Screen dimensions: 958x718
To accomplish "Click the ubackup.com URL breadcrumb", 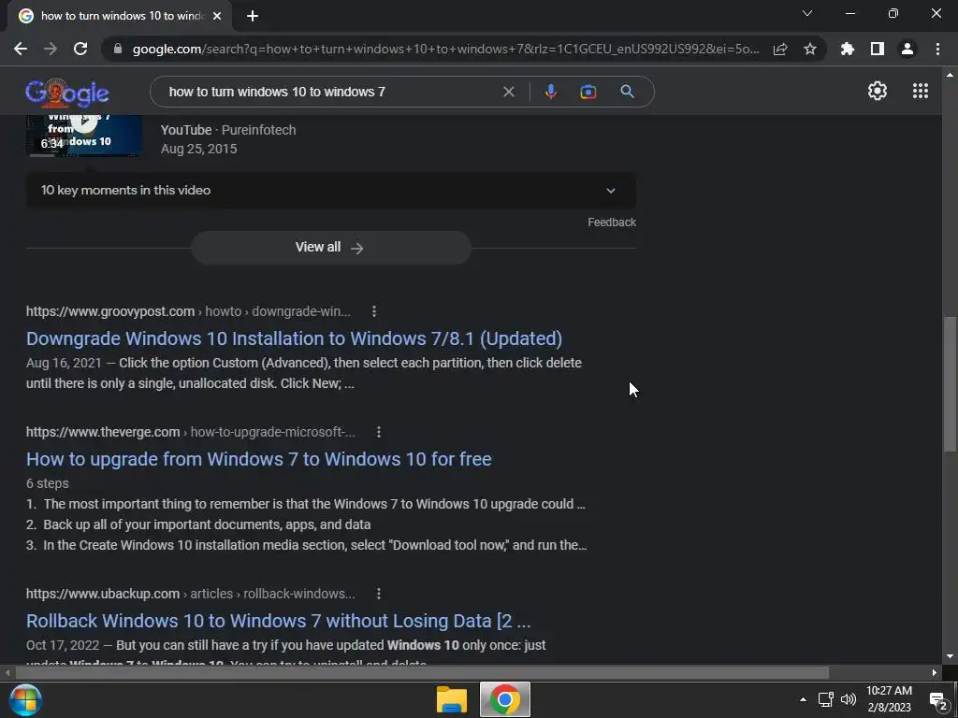I will click(x=191, y=594).
